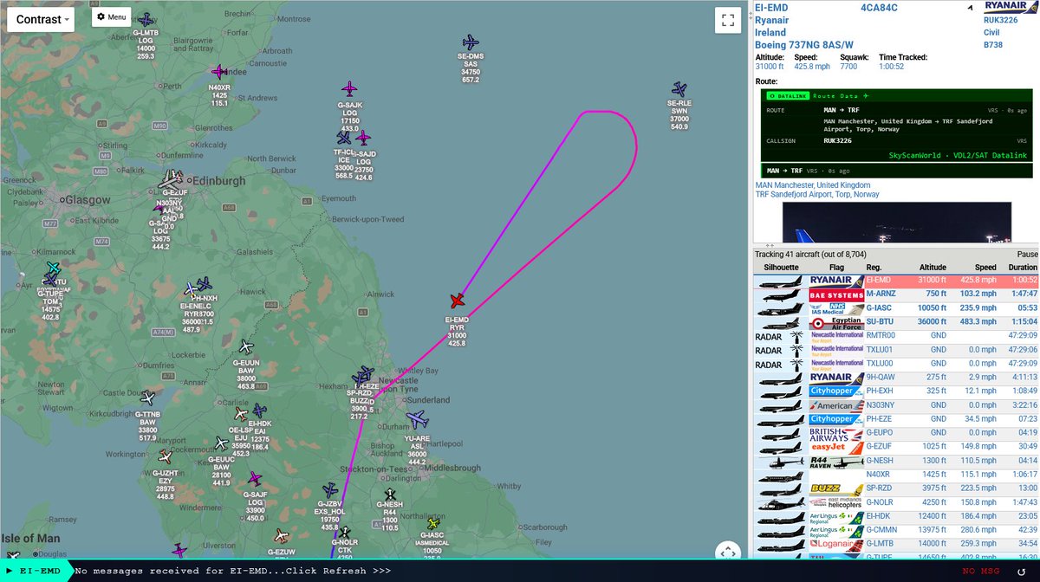Screen dimensions: 1040x582
Task: Click the radar mast icon in RMTR00 row
Action: point(797,336)
